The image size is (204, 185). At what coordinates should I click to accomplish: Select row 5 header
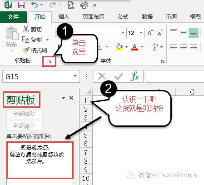pyautogui.click(x=86, y=135)
